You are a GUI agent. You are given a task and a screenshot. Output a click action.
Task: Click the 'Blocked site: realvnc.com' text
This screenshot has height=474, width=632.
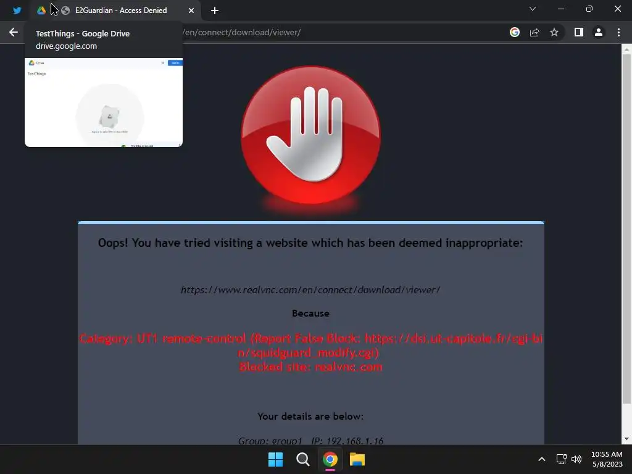[x=310, y=367]
